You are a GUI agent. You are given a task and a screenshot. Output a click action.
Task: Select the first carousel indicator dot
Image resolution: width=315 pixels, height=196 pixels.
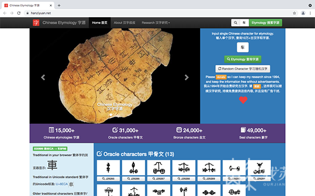111,114
